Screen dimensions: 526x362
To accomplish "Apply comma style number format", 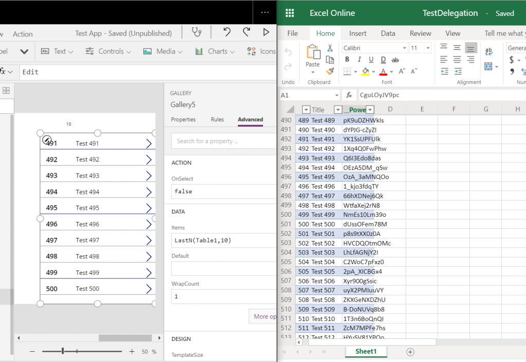I will [x=512, y=71].
